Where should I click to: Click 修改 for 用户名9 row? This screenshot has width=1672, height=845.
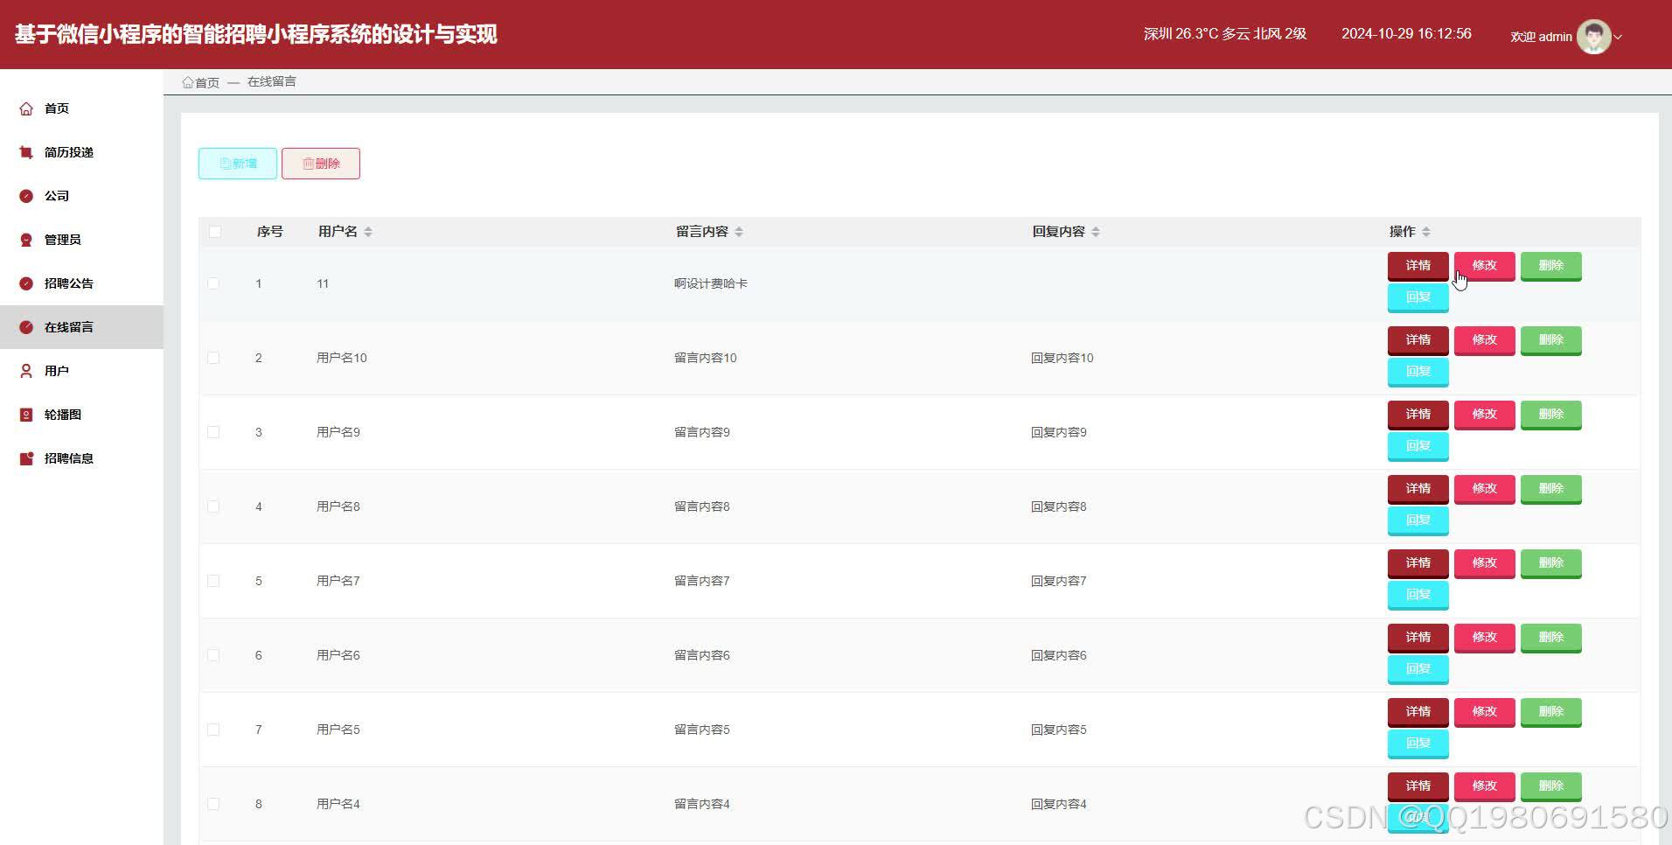pos(1485,415)
